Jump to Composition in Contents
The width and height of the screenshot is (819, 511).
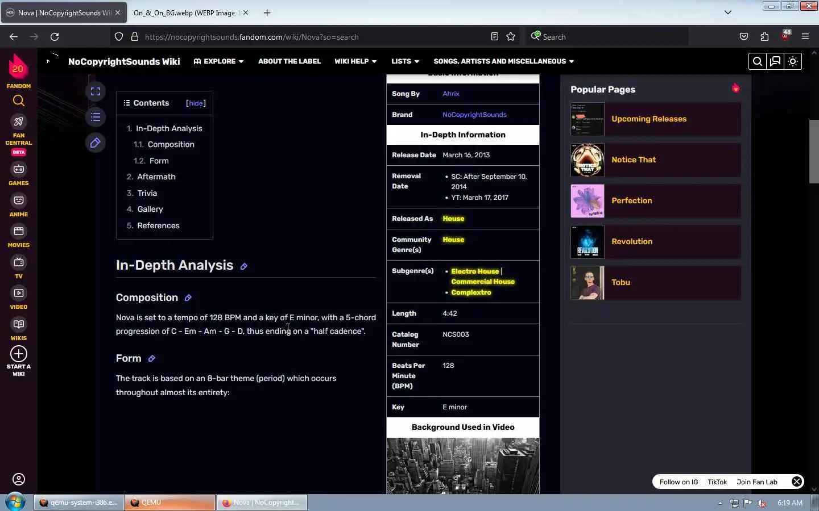[x=171, y=145]
